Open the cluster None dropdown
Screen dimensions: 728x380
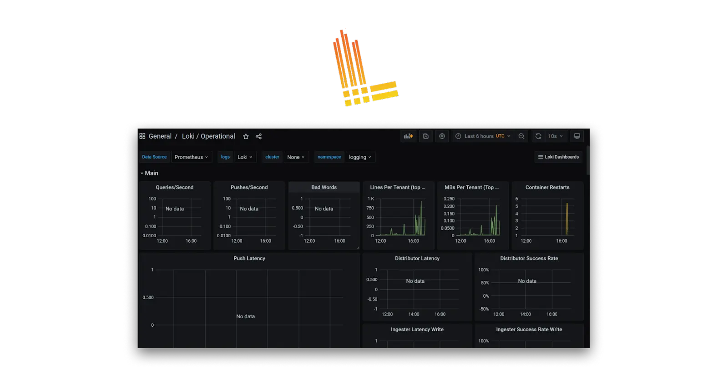click(x=296, y=157)
